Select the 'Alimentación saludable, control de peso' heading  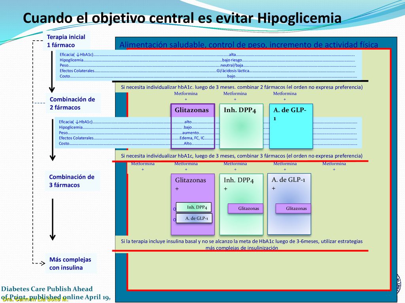(248, 45)
